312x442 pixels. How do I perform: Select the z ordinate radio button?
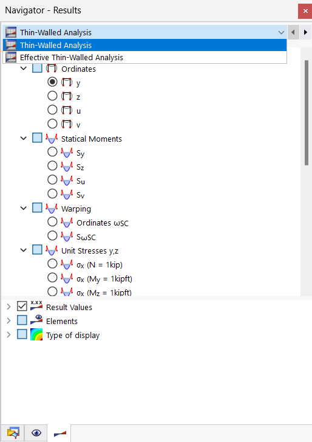52,96
